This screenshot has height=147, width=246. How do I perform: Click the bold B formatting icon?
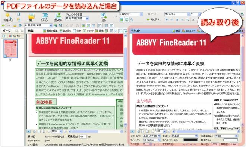coord(167,20)
